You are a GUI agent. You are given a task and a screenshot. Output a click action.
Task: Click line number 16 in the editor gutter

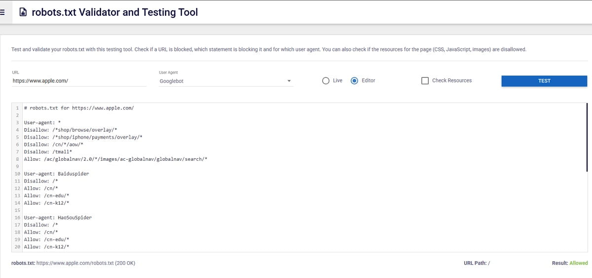(x=17, y=217)
